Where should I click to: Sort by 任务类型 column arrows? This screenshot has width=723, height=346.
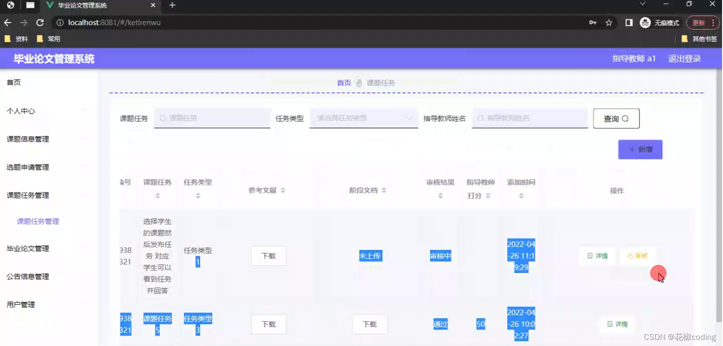coord(198,195)
